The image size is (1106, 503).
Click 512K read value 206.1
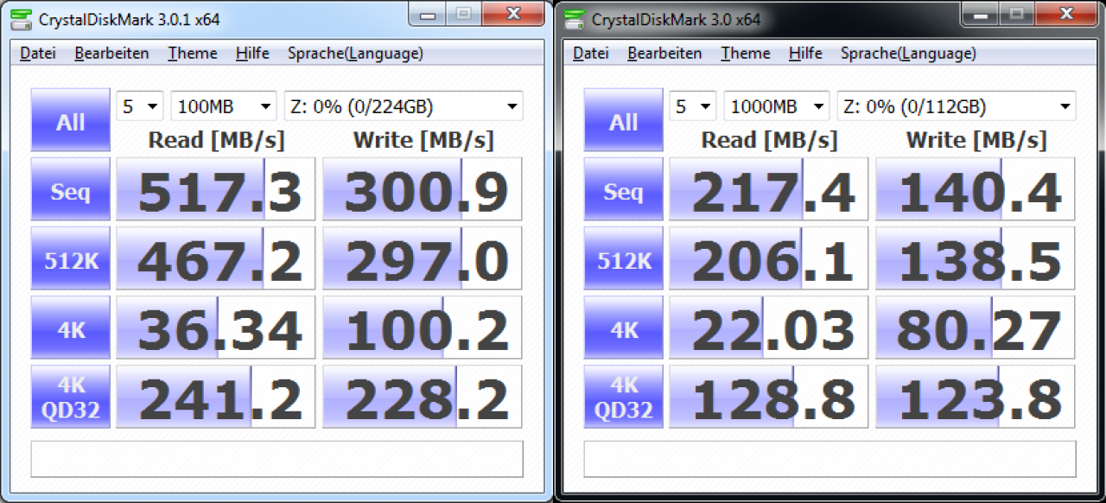769,258
